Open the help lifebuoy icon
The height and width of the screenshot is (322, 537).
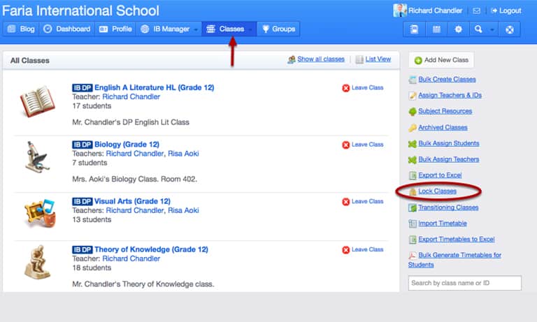point(510,29)
